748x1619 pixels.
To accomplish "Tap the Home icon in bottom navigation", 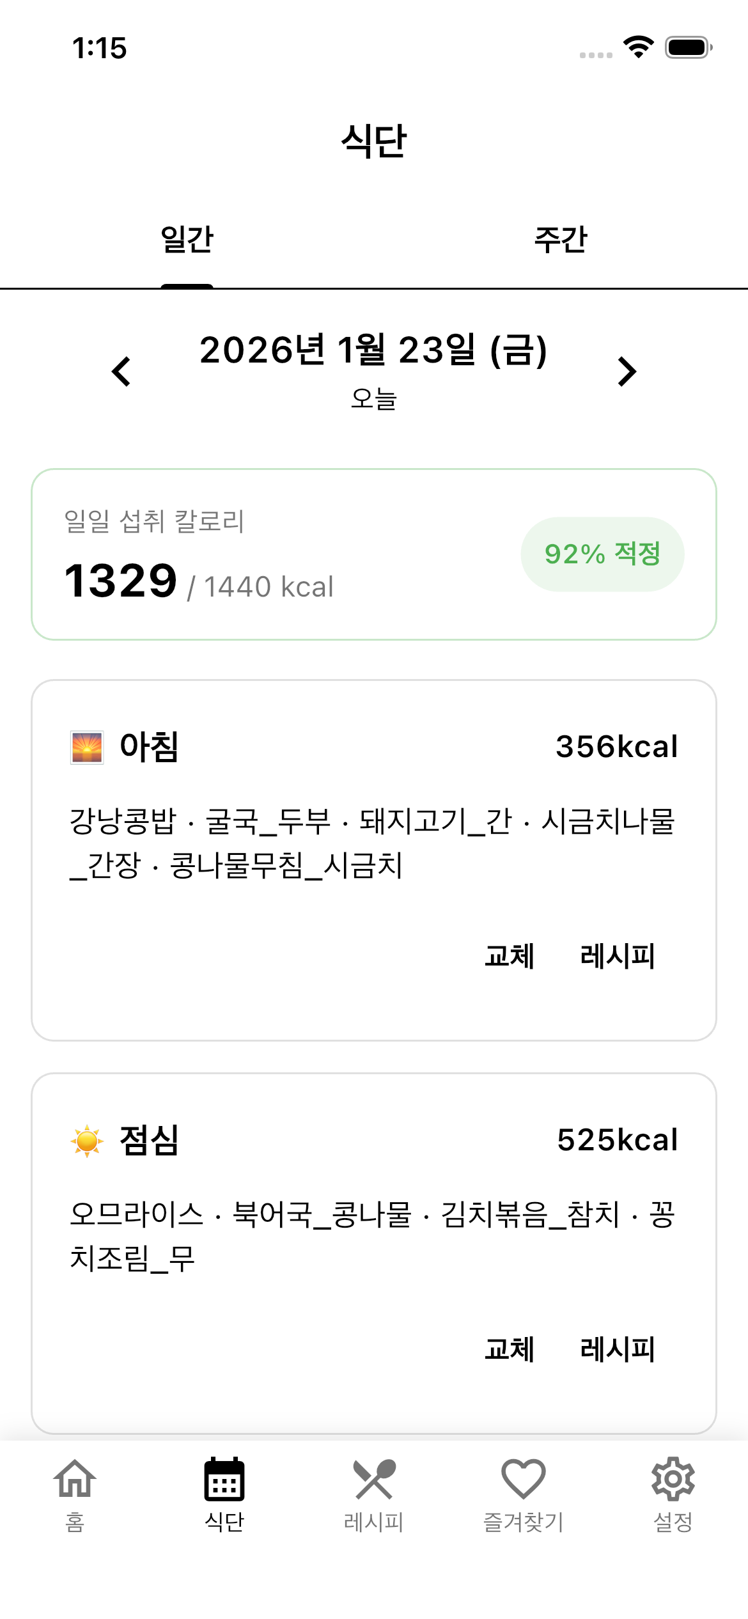I will tap(75, 1480).
